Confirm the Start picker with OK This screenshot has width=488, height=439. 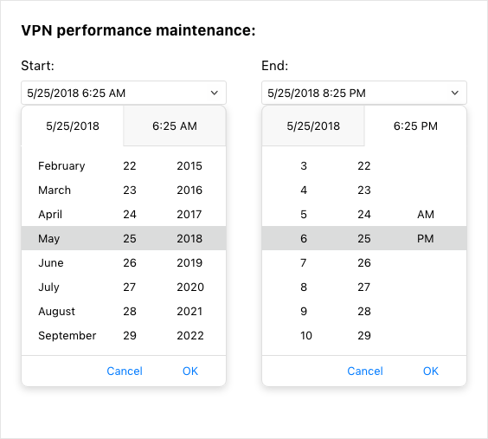190,371
